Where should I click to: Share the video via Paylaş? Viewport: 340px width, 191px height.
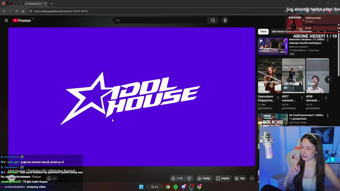[204, 178]
